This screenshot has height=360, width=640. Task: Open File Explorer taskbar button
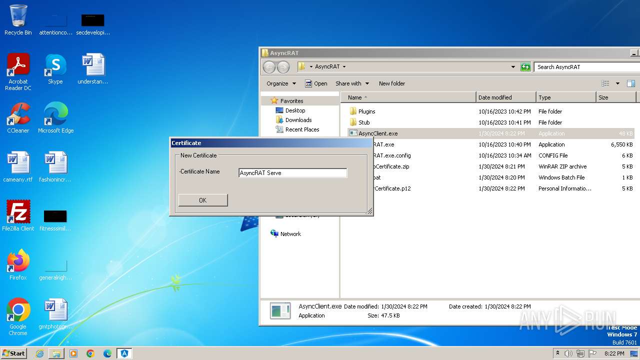[x=56, y=353]
